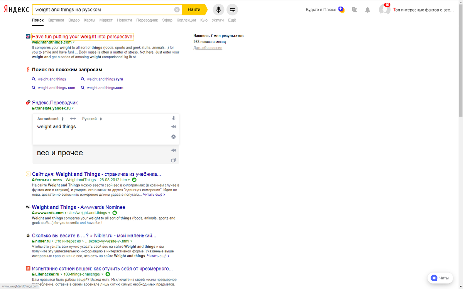Clear the search query with X icon
Image resolution: width=463 pixels, height=289 pixels.
click(177, 10)
